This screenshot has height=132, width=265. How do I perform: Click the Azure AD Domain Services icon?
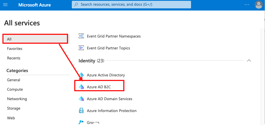[81, 99]
